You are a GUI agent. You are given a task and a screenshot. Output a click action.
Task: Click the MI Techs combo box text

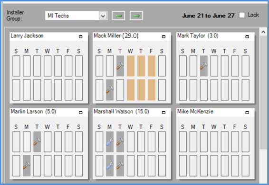[58, 16]
